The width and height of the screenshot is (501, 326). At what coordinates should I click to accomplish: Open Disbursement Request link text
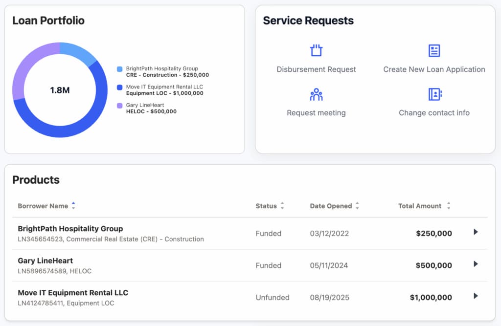pos(316,69)
